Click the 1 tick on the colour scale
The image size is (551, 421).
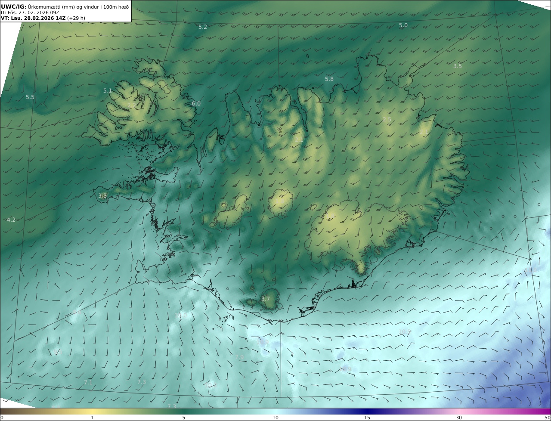(92, 418)
